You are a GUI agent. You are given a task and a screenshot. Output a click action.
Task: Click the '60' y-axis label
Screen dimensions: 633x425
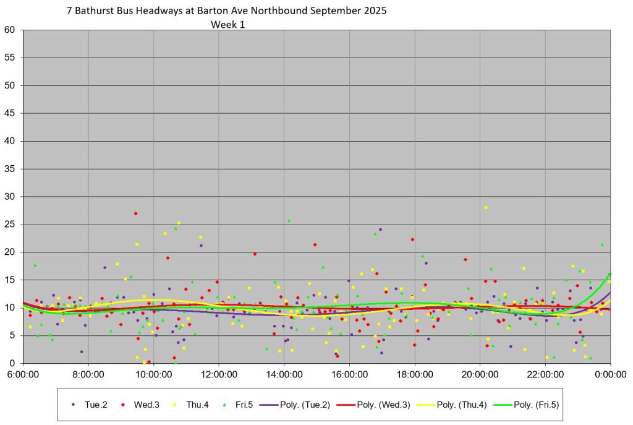click(9, 30)
